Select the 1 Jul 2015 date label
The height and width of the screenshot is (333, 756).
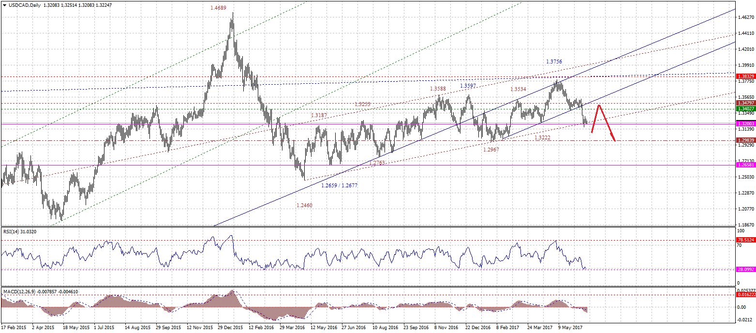105,328
